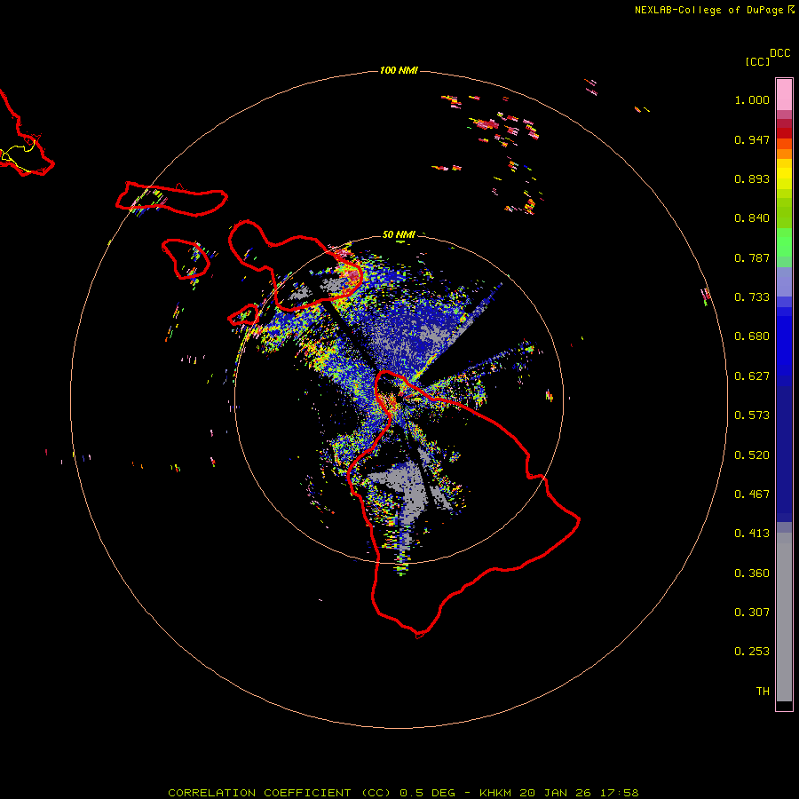799x799 pixels.
Task: Click the 0.253 legend value
Action: [752, 652]
